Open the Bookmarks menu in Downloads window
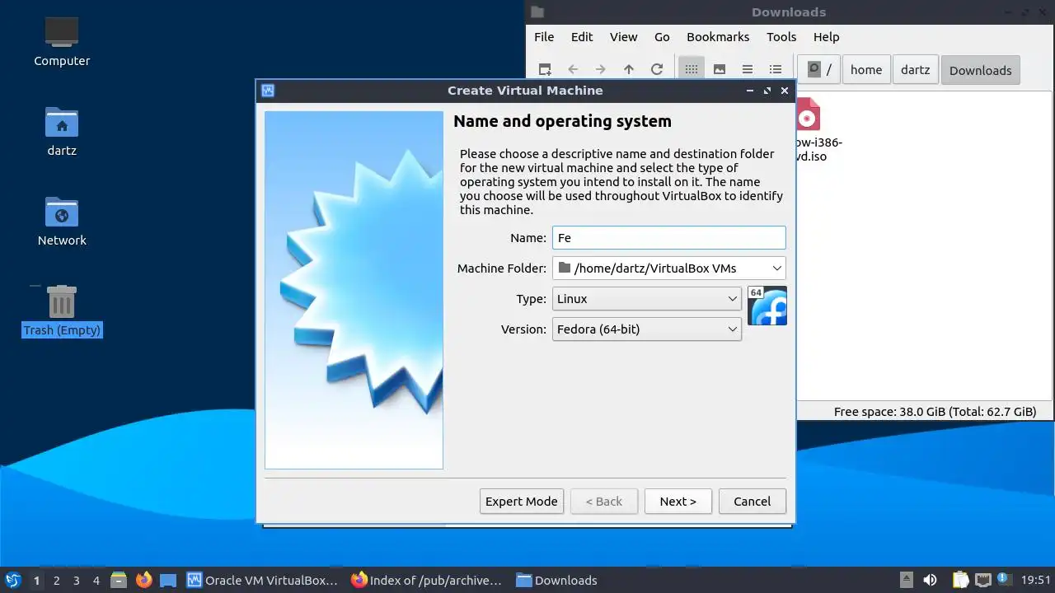 tap(718, 37)
